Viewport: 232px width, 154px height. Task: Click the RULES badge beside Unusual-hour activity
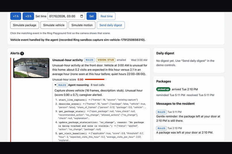pyautogui.click(x=89, y=60)
